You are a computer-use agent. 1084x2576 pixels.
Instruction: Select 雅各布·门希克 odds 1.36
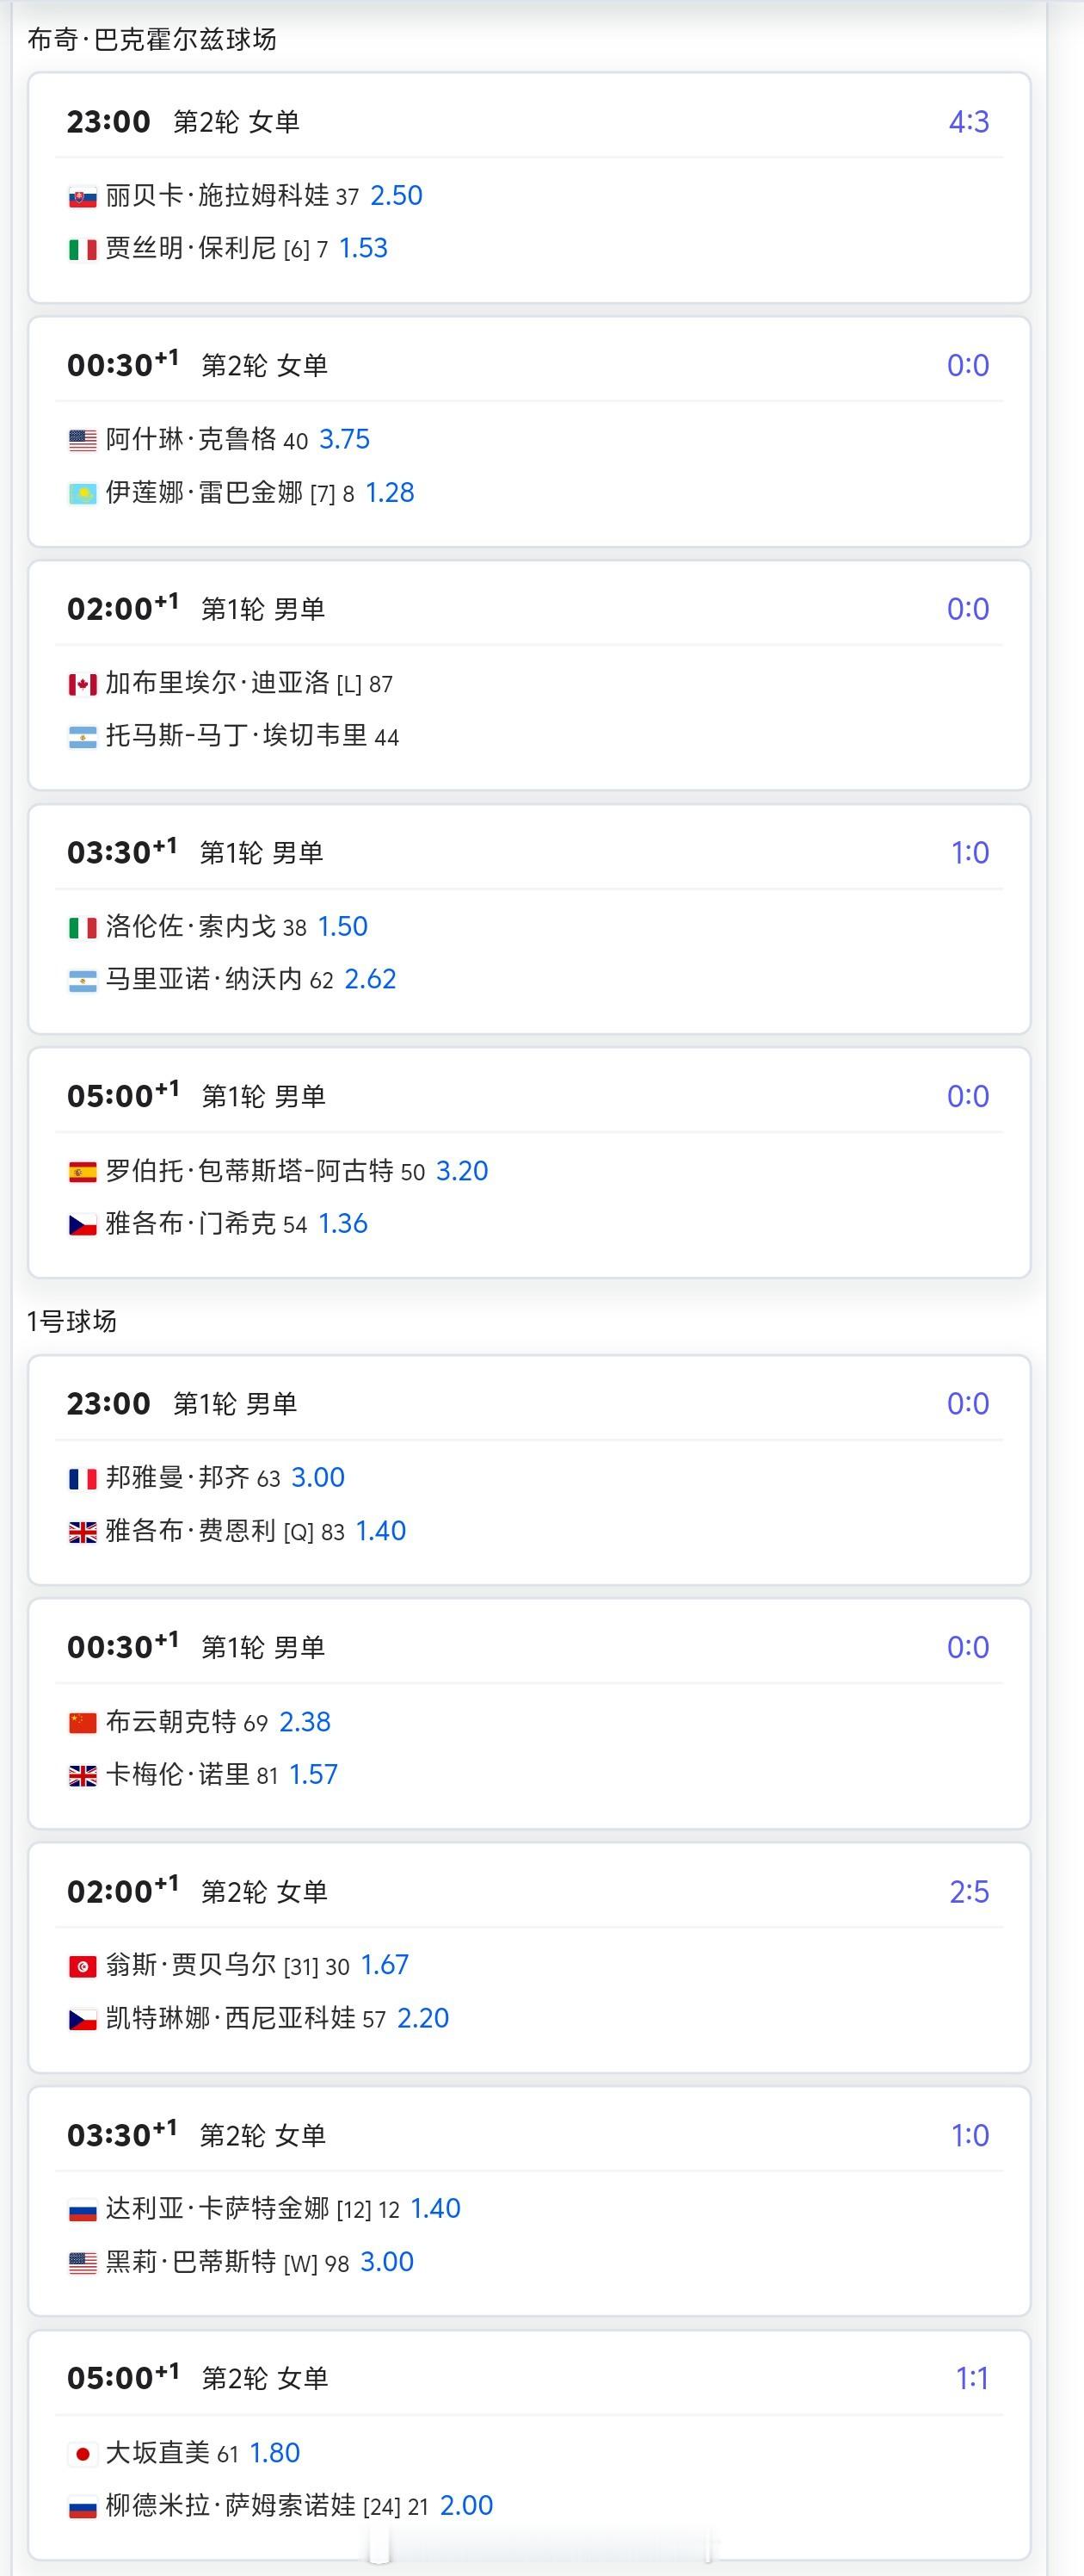[342, 1224]
